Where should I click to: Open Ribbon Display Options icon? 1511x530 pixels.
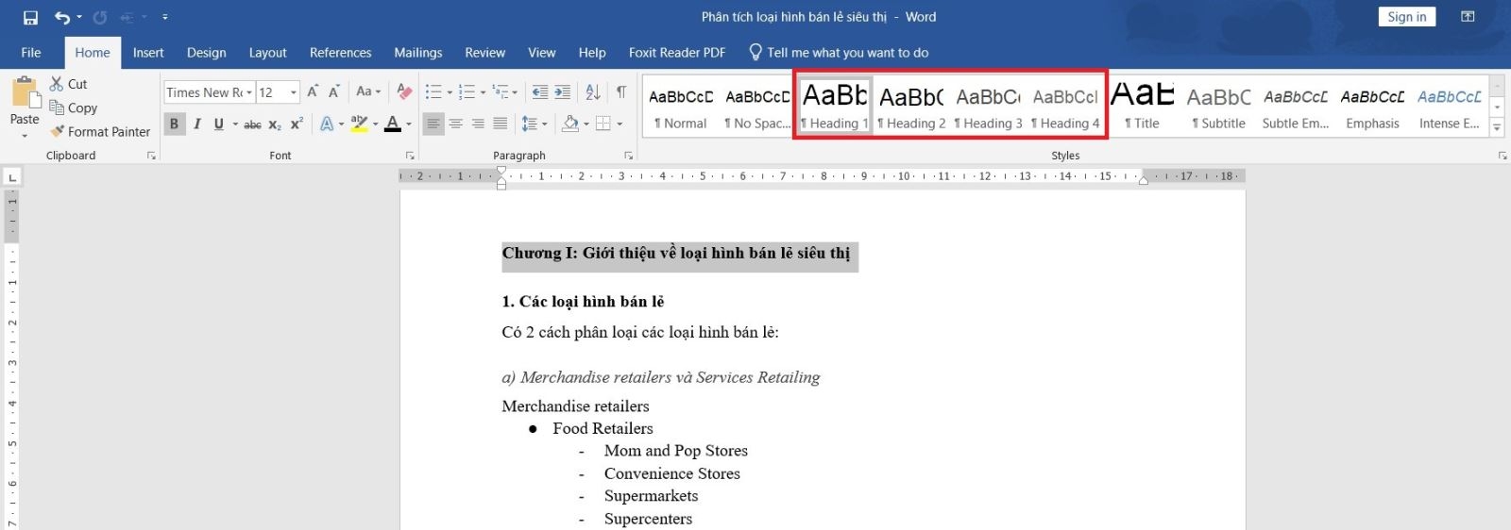pyautogui.click(x=1468, y=17)
